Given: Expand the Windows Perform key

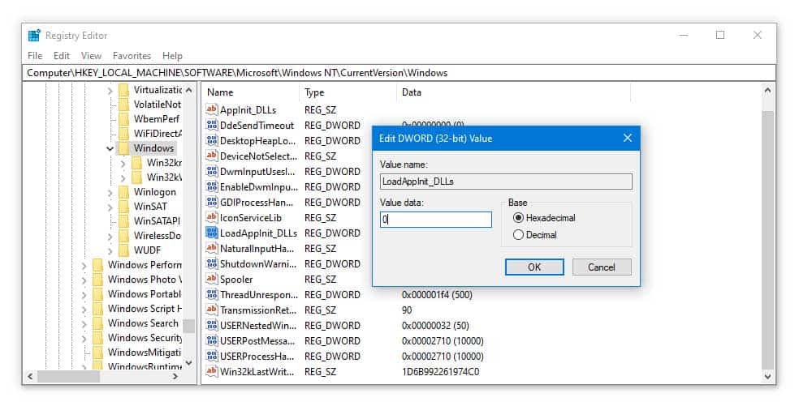Looking at the screenshot, I should [84, 266].
